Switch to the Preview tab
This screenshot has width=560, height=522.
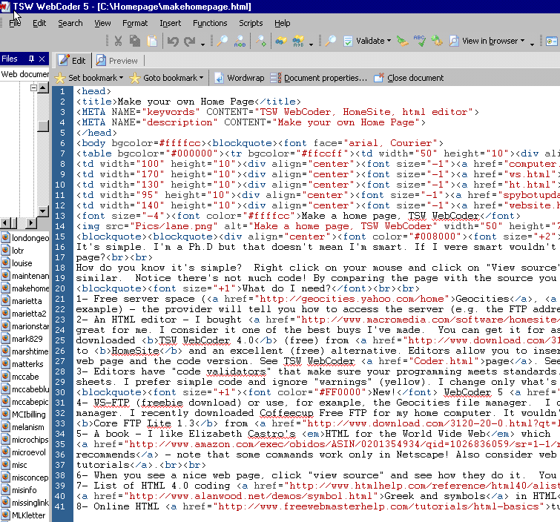(x=117, y=60)
